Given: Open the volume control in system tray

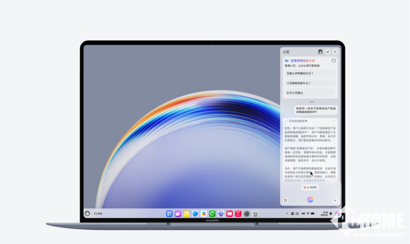Looking at the screenshot, I should (303, 213).
